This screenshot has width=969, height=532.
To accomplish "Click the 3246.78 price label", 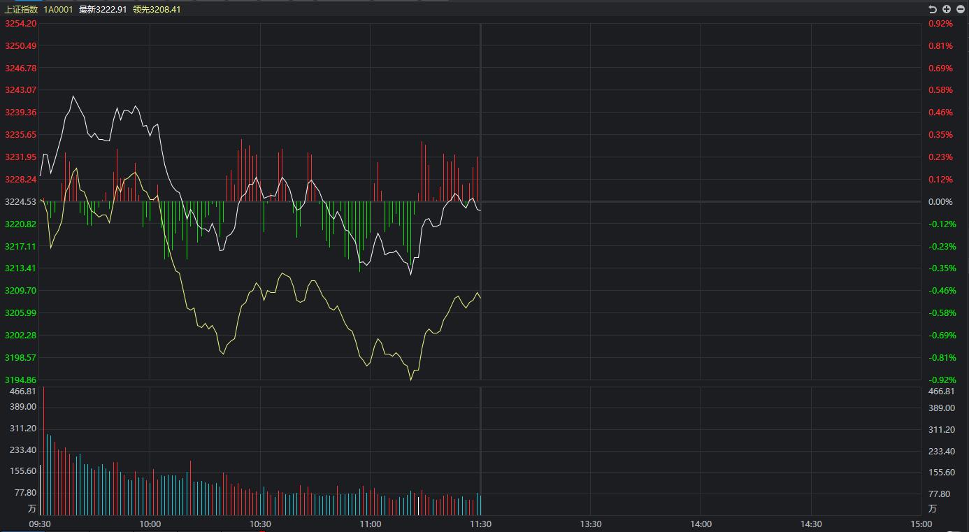I will 20,69.
